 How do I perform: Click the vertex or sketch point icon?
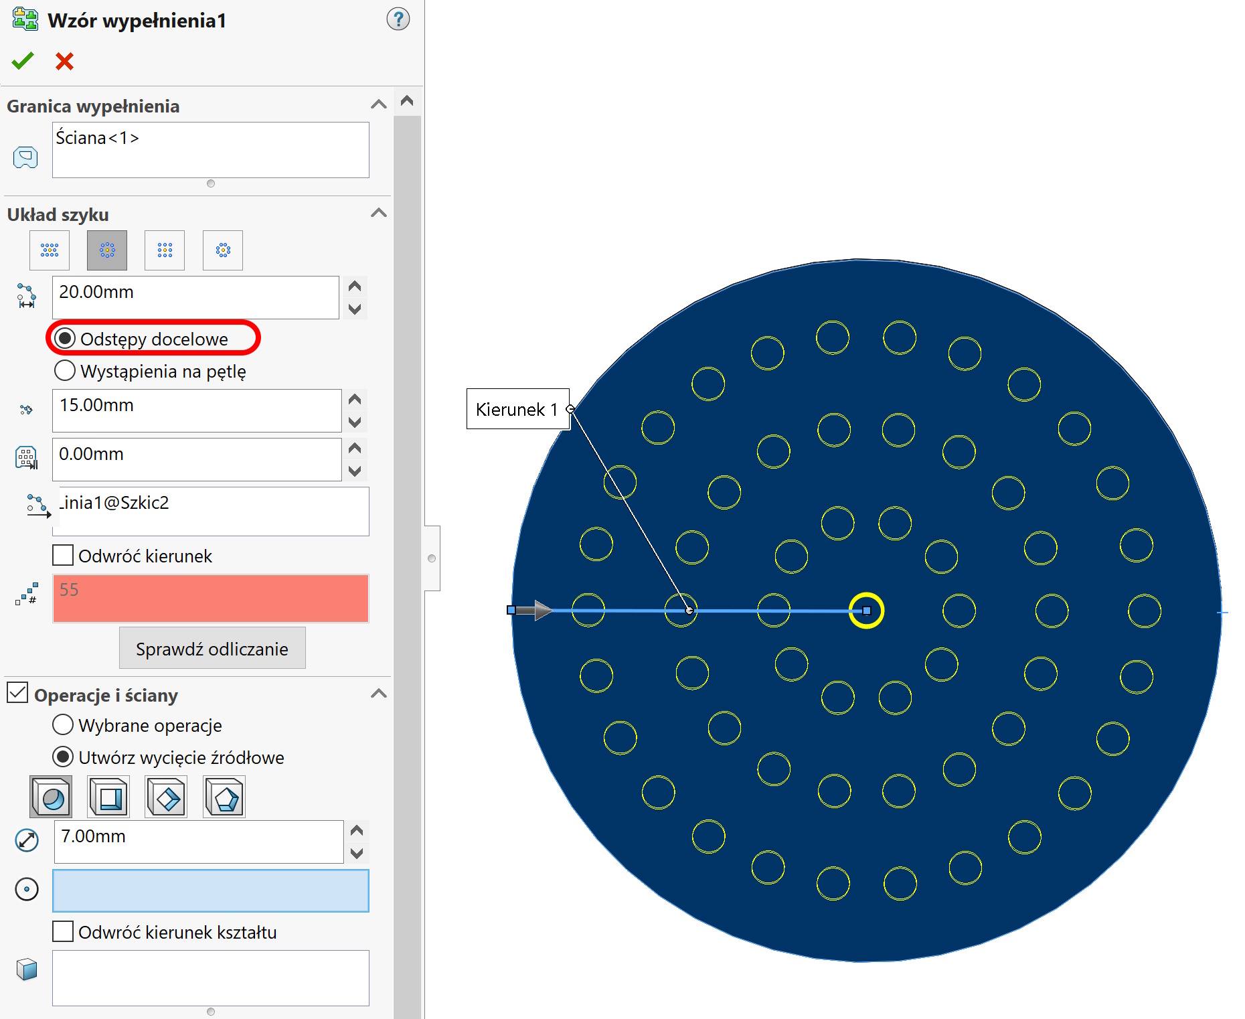tap(27, 889)
